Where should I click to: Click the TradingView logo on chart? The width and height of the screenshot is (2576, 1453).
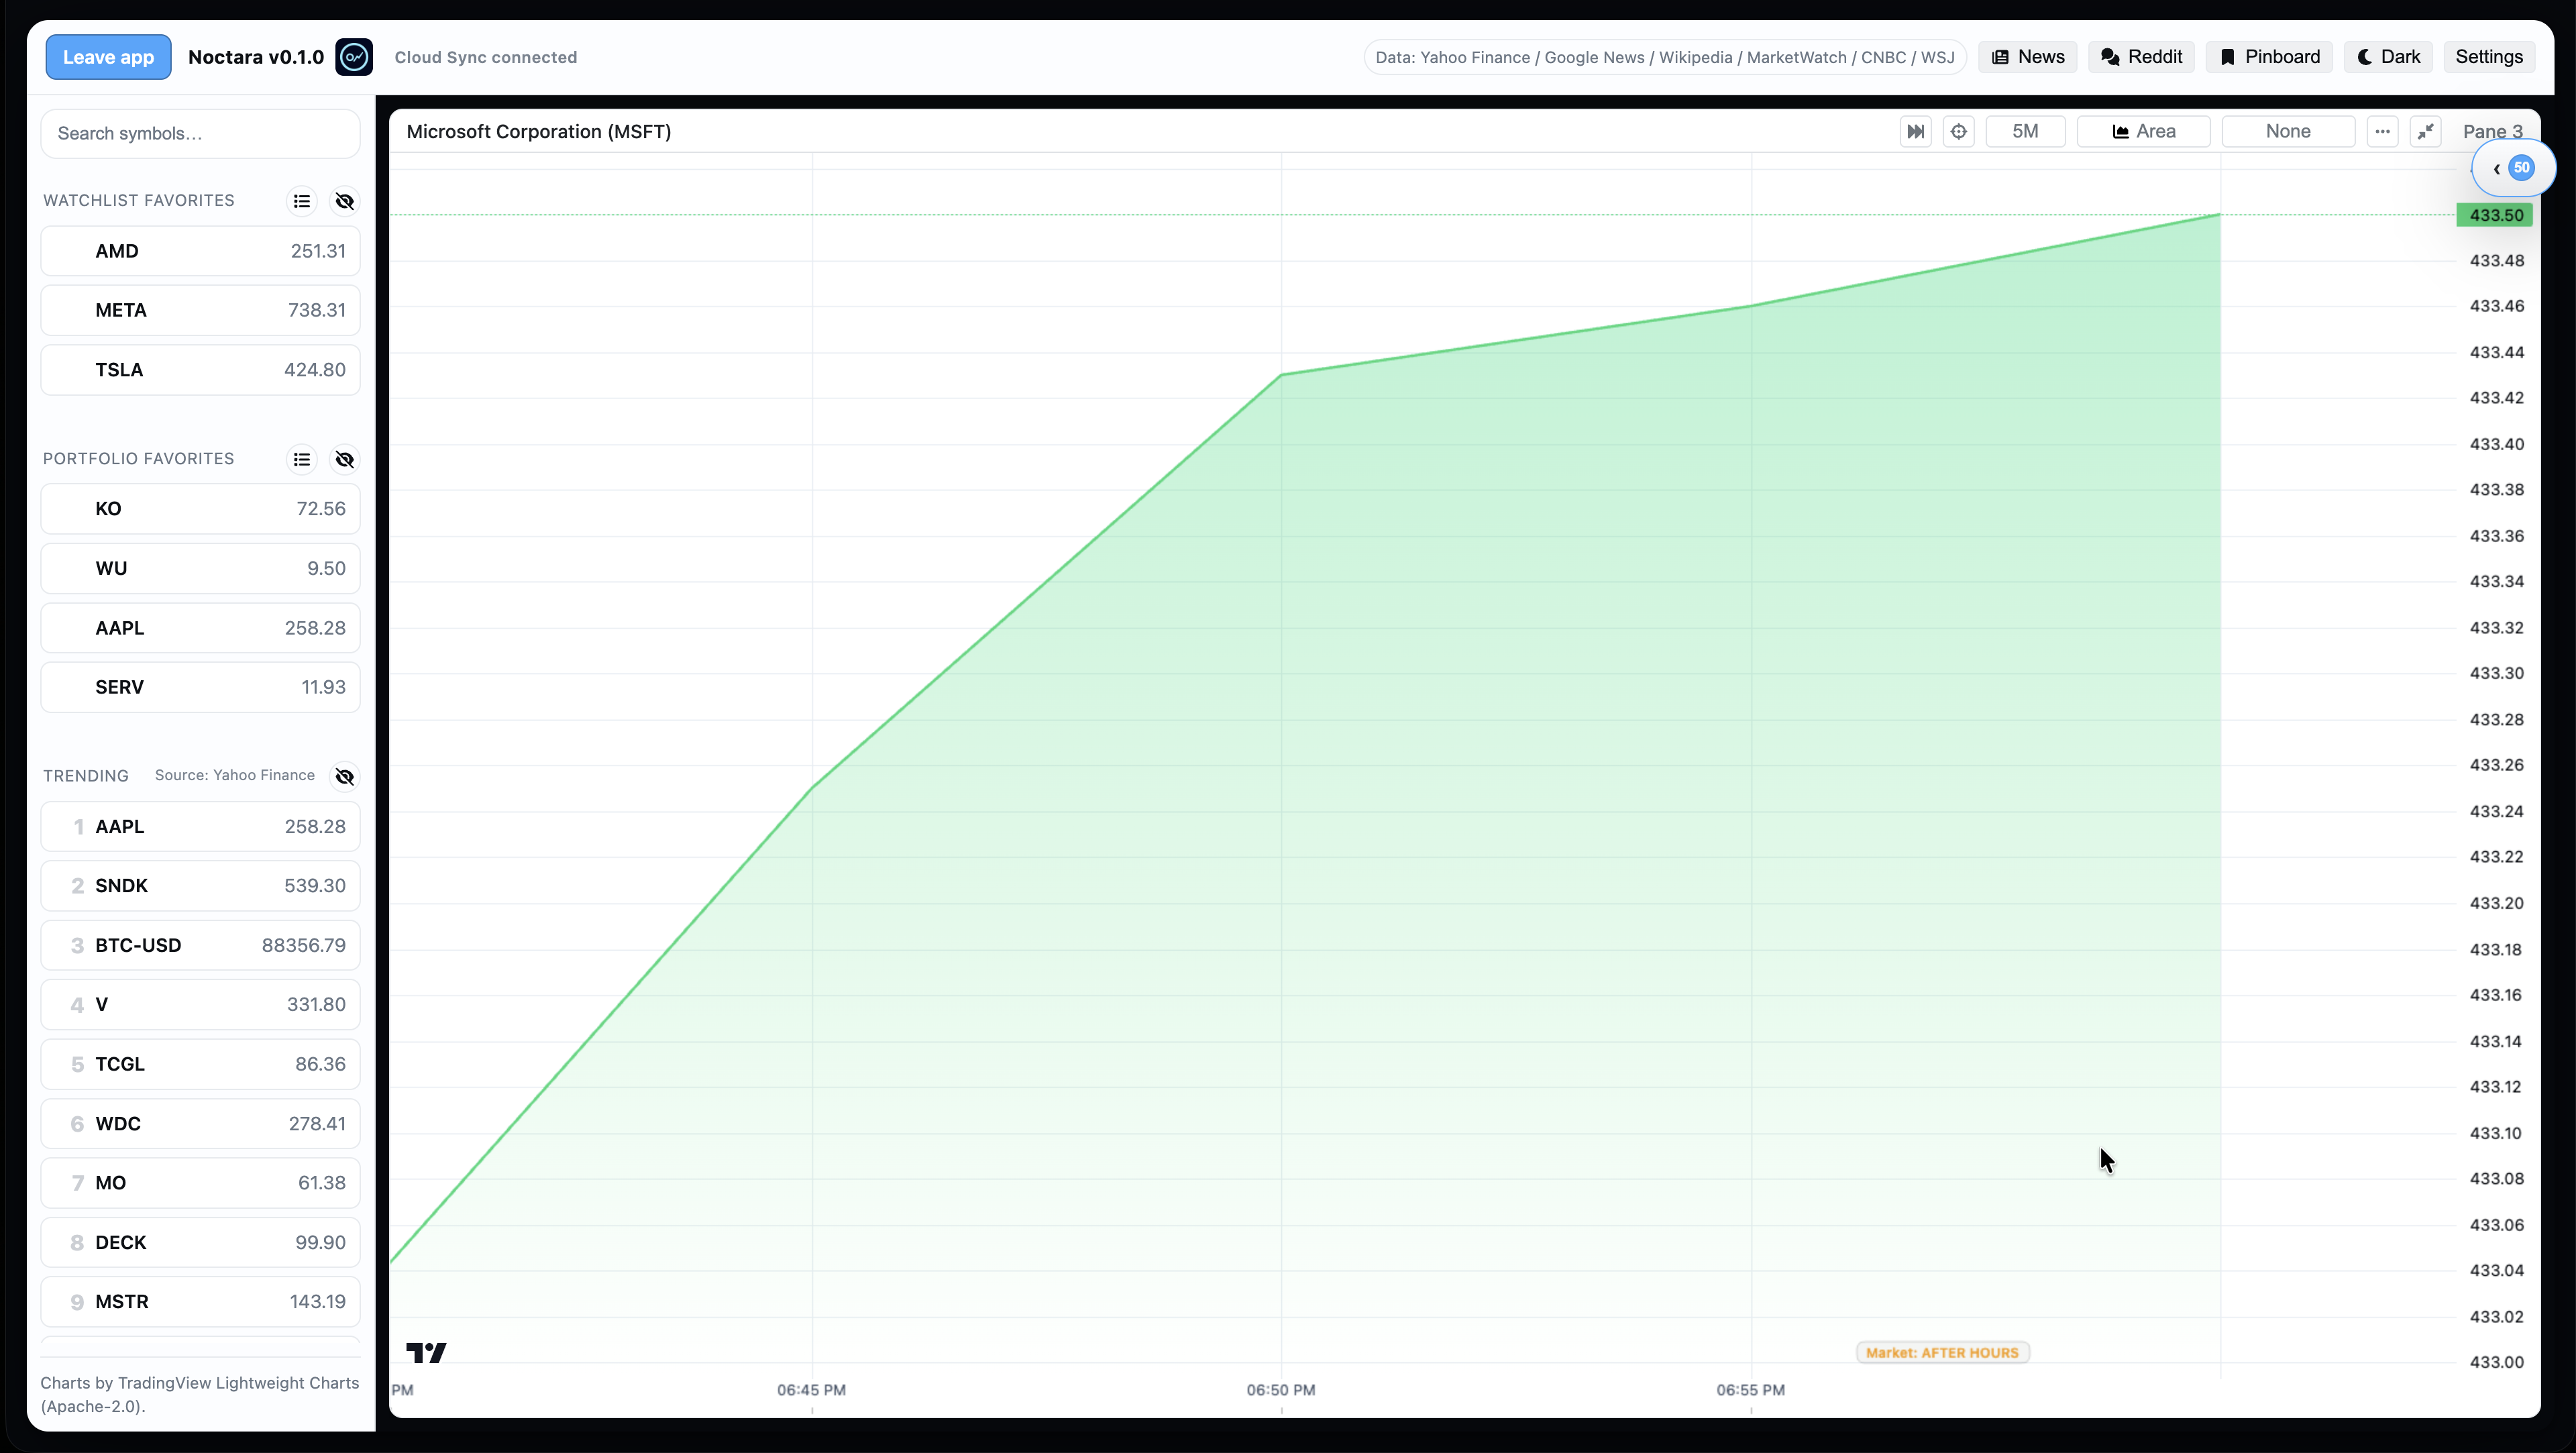point(426,1352)
